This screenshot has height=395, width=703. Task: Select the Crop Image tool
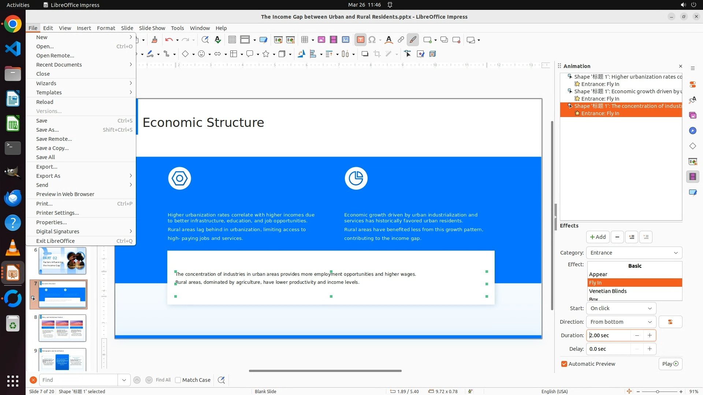[x=377, y=54]
